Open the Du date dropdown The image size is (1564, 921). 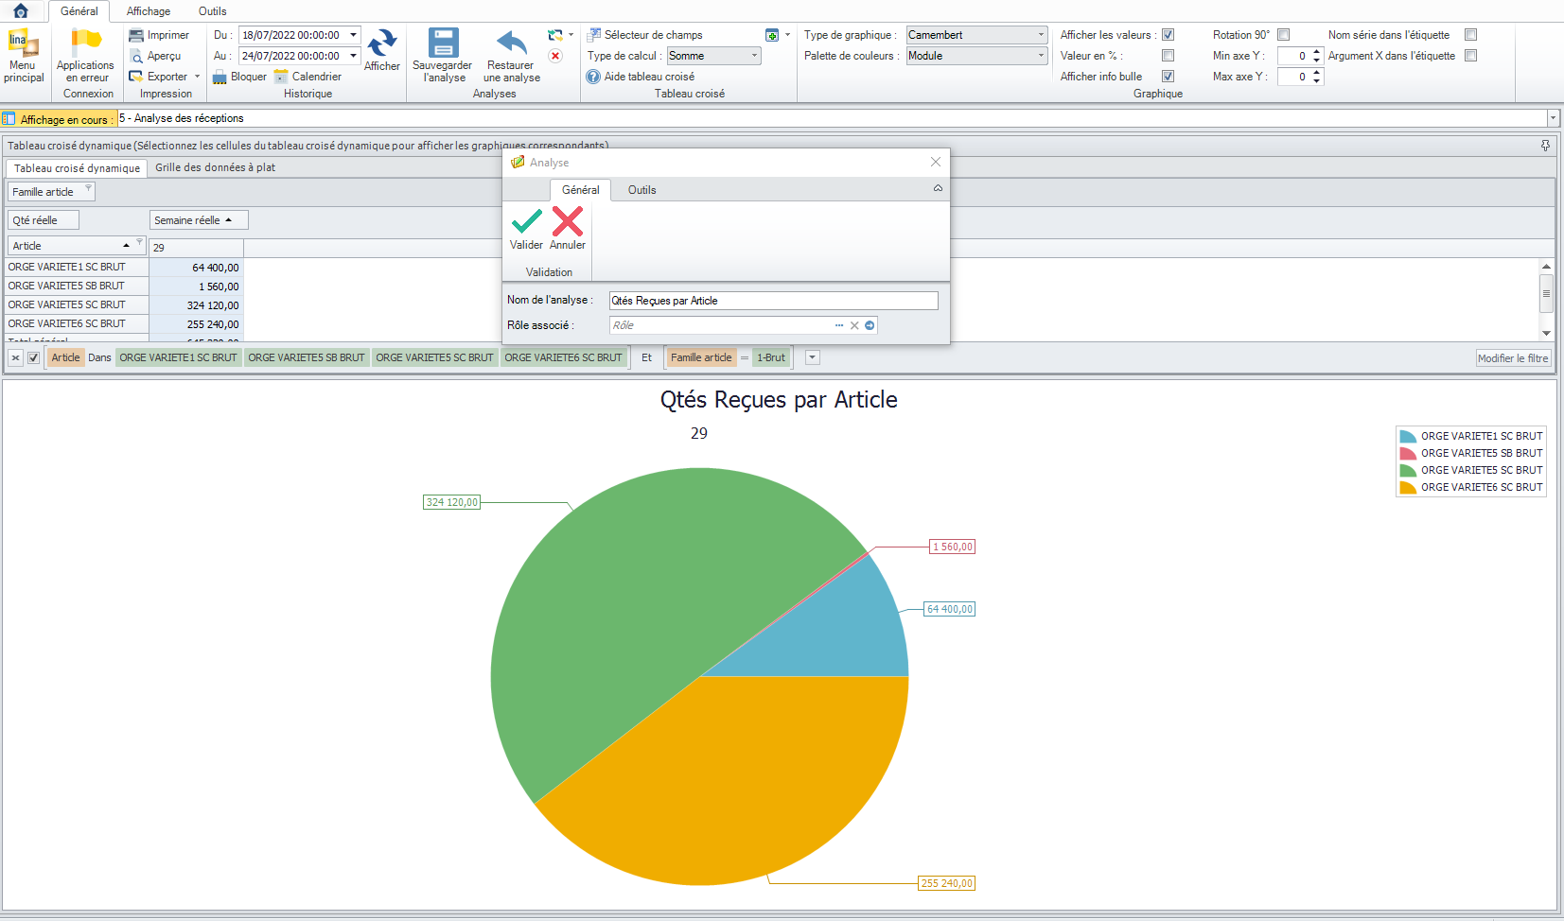353,35
